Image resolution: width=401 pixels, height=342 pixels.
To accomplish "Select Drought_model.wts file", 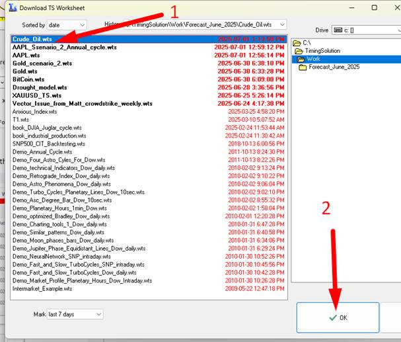I will tap(149, 87).
